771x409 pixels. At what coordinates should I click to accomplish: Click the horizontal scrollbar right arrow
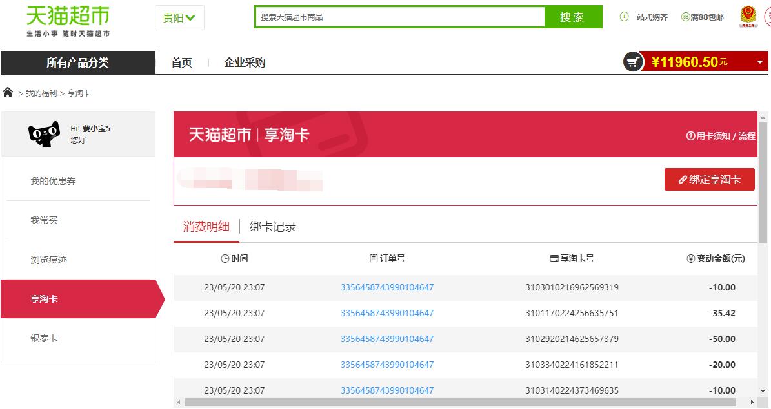pyautogui.click(x=752, y=402)
